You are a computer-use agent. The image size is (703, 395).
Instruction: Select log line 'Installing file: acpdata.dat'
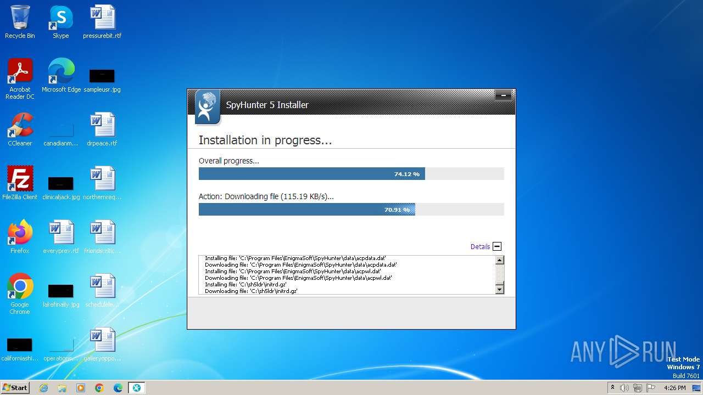point(295,258)
